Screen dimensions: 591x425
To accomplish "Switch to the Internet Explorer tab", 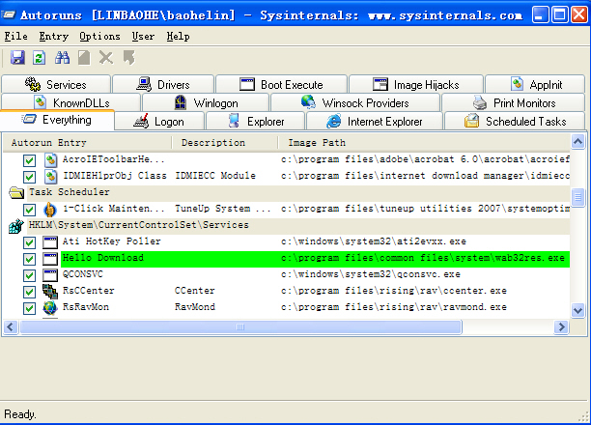I will (x=375, y=121).
